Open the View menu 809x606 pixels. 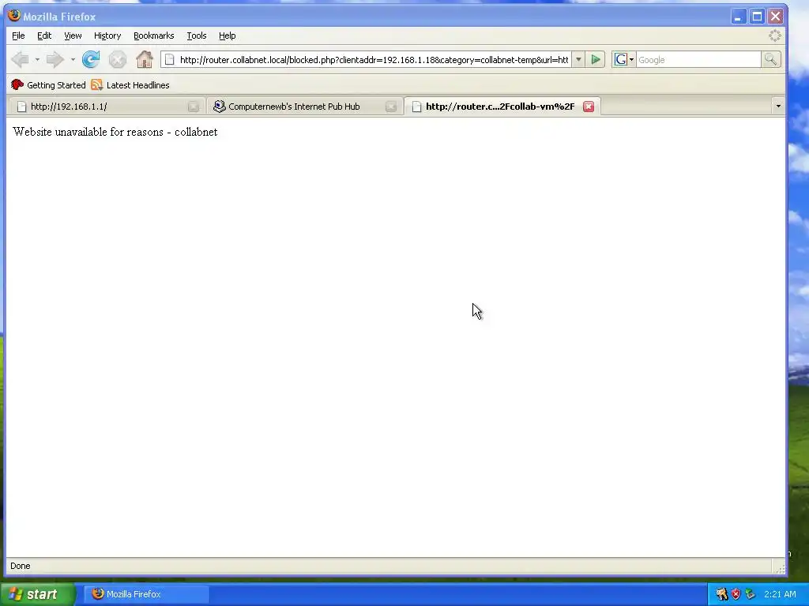coord(73,36)
